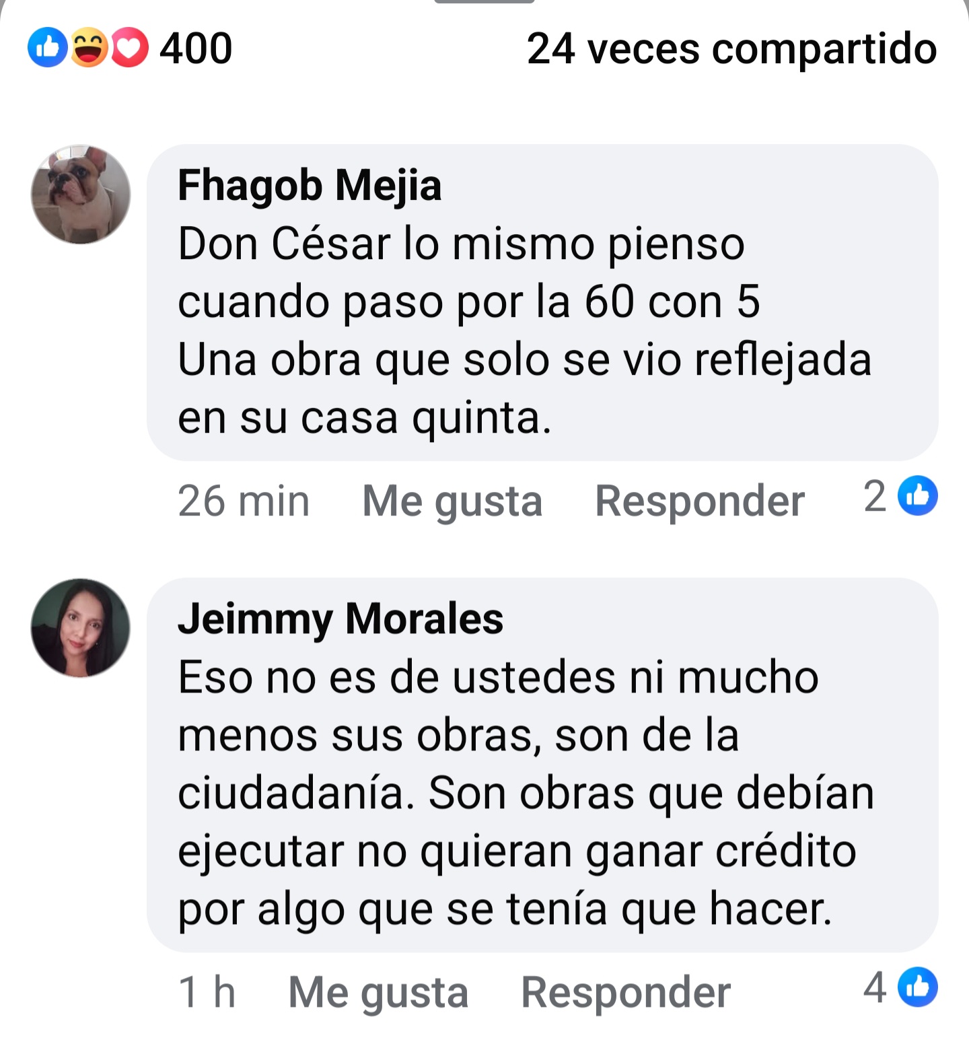Open Jeimmy Morales's profile picture
The height and width of the screenshot is (1056, 969).
[81, 628]
